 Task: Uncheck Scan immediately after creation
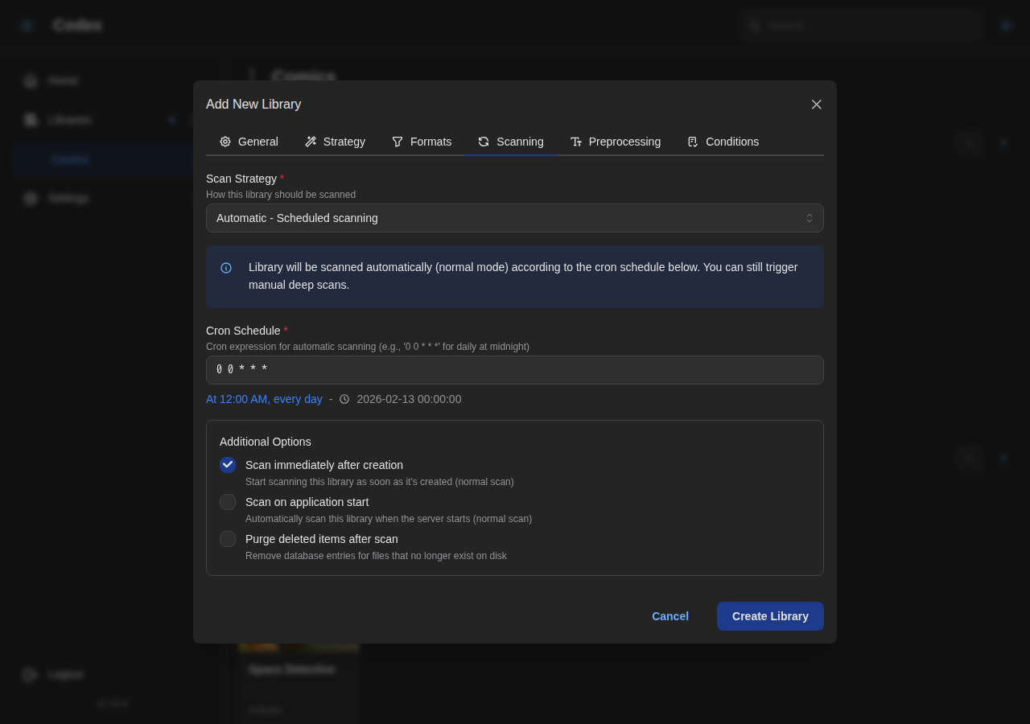click(228, 465)
